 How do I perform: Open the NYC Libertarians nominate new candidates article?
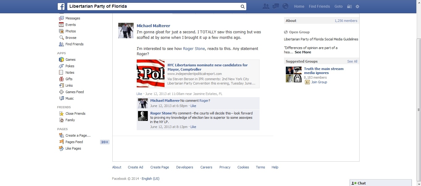coord(207,67)
